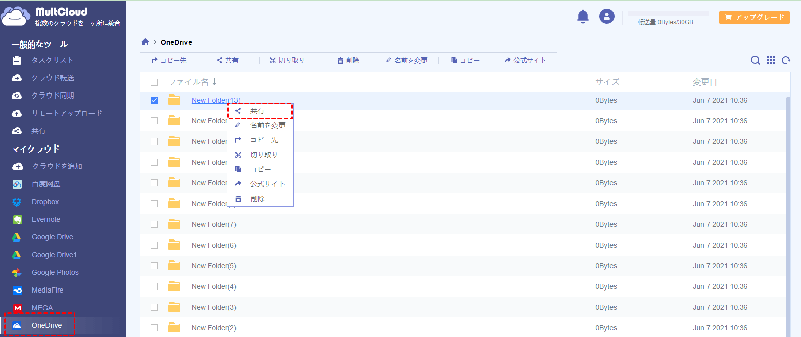Toggle the select-all checkbox in header
Image resolution: width=801 pixels, height=337 pixels.
[x=154, y=82]
